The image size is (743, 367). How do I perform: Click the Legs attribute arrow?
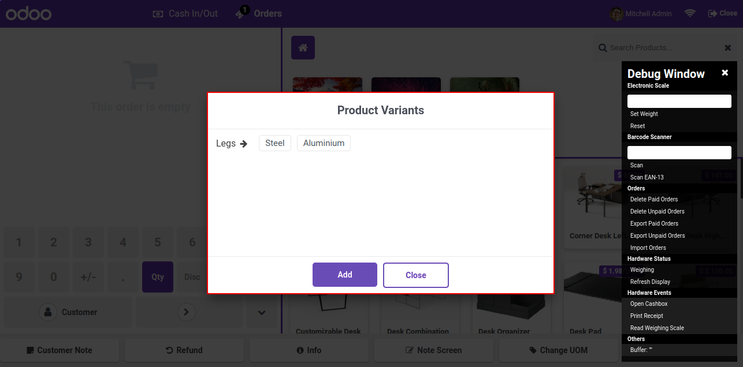(243, 144)
